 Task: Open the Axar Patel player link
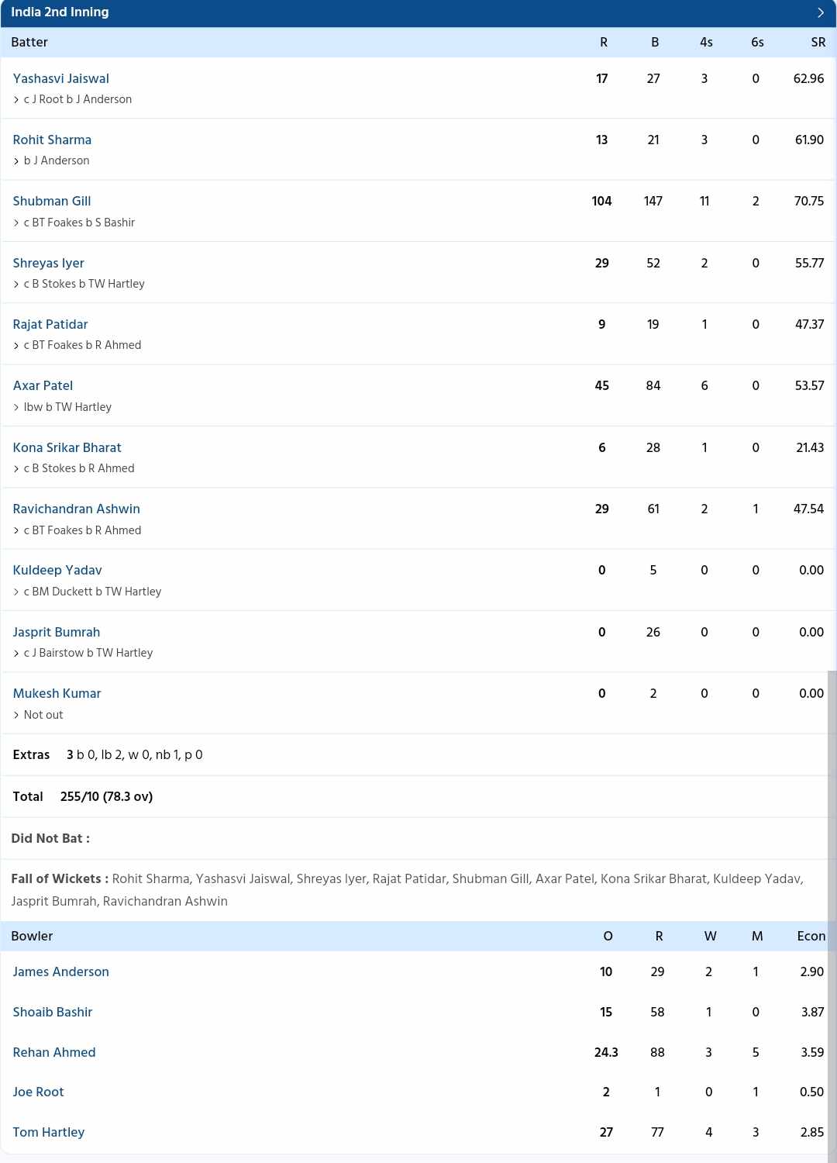[43, 385]
